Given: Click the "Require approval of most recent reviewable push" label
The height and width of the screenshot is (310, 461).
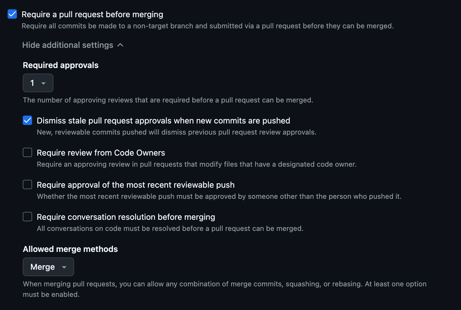Looking at the screenshot, I should tap(135, 185).
